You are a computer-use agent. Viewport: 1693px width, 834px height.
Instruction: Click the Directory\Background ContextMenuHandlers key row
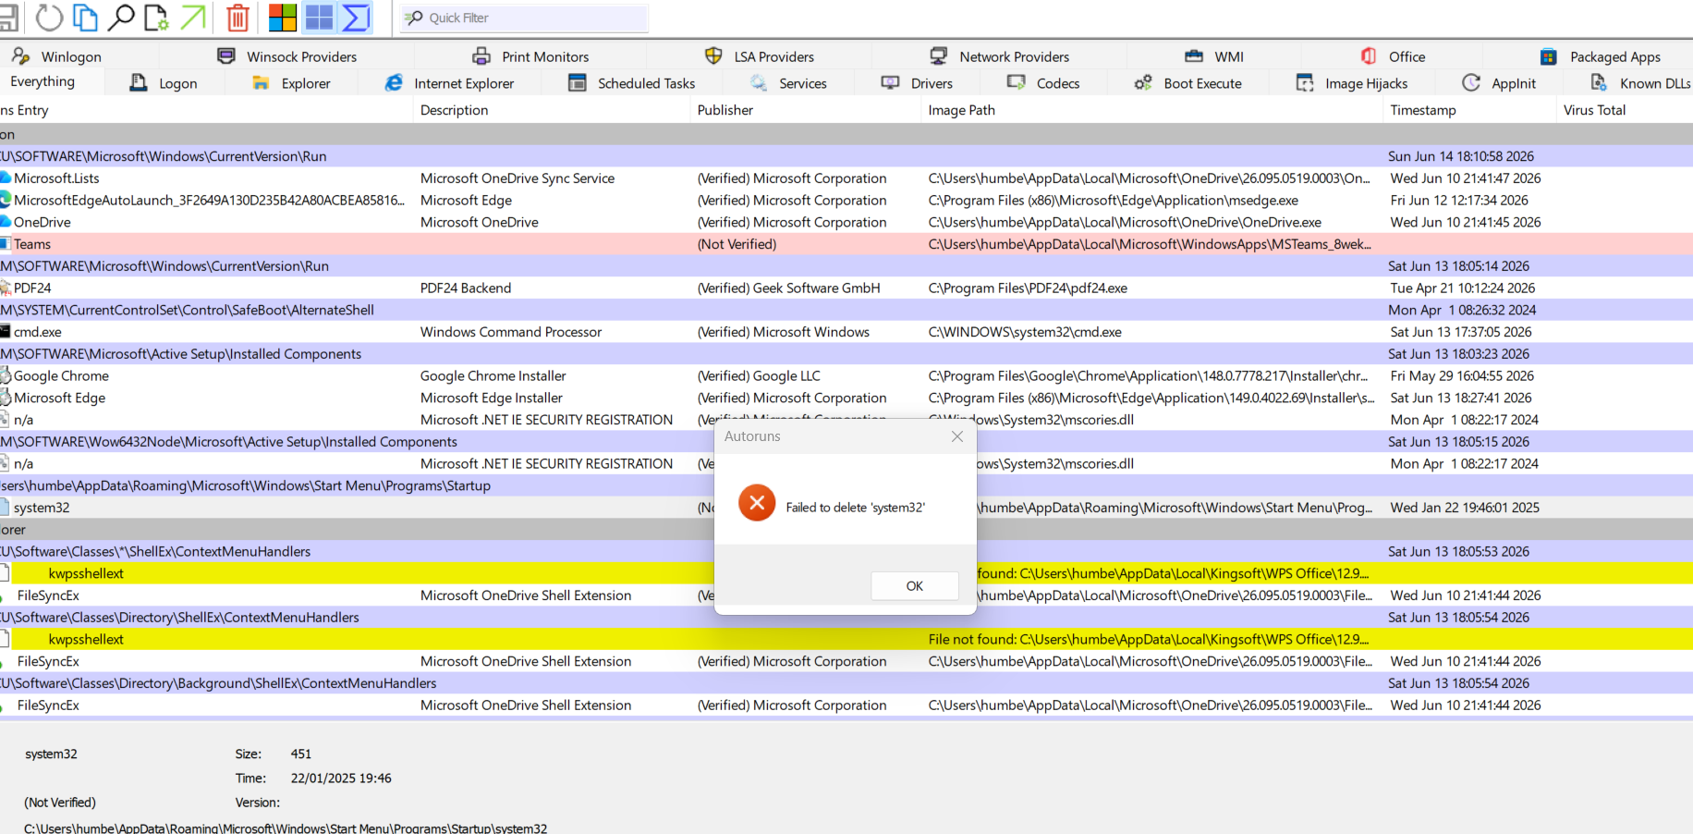click(846, 683)
